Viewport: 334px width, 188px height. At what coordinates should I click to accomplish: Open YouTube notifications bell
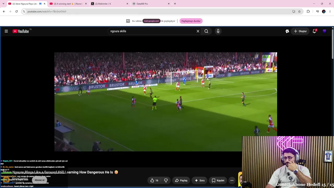pos(314,31)
